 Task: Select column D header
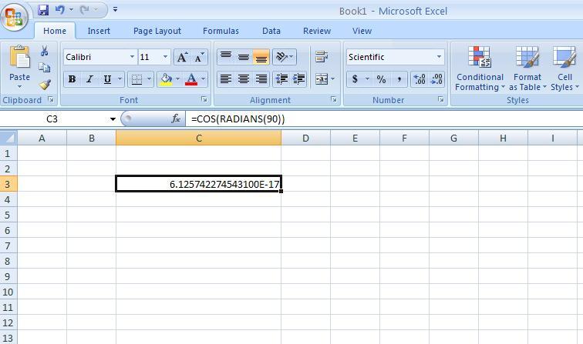[305, 138]
